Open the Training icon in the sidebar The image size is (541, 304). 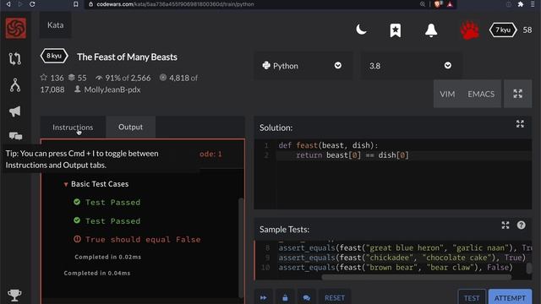(x=15, y=58)
